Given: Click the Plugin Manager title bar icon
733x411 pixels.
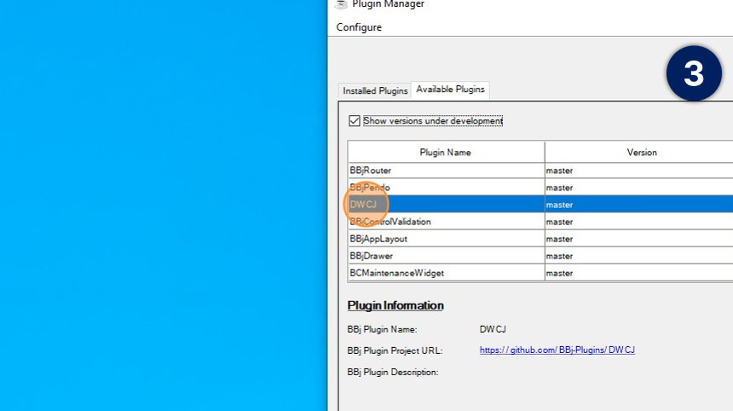Looking at the screenshot, I should click(x=341, y=3).
